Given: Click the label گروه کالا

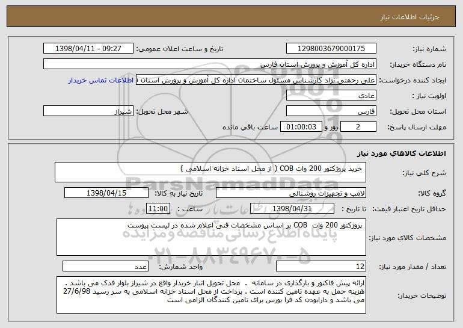Looking at the screenshot, I should tap(432, 194).
